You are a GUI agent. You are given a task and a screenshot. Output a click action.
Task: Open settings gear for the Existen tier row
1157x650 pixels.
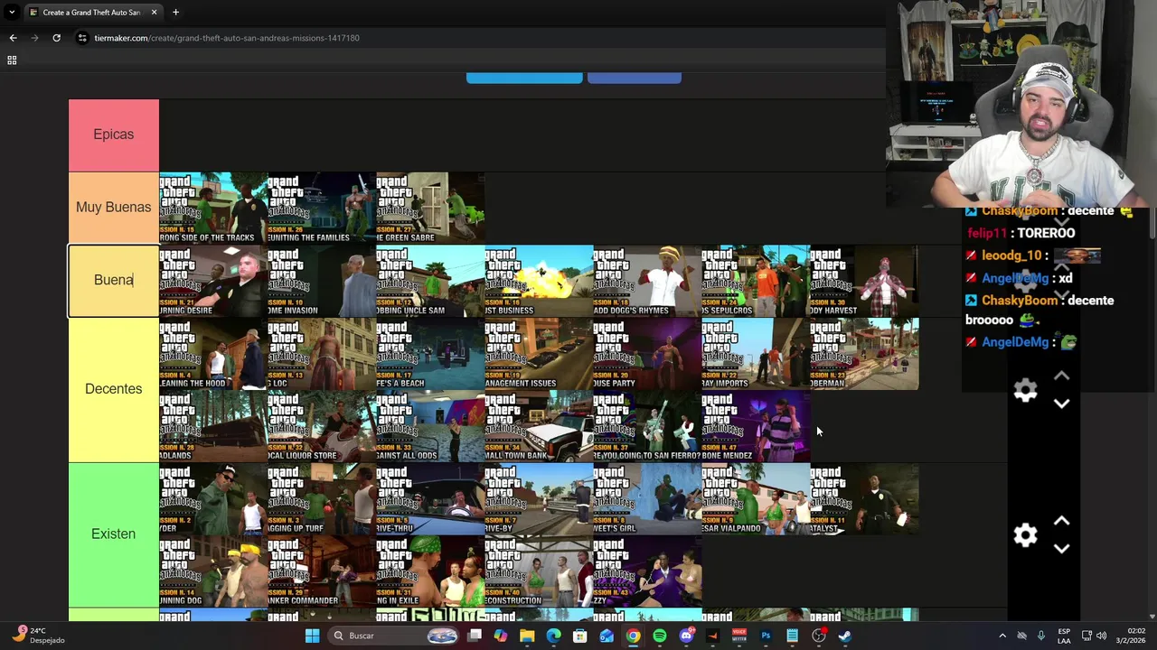1025,535
